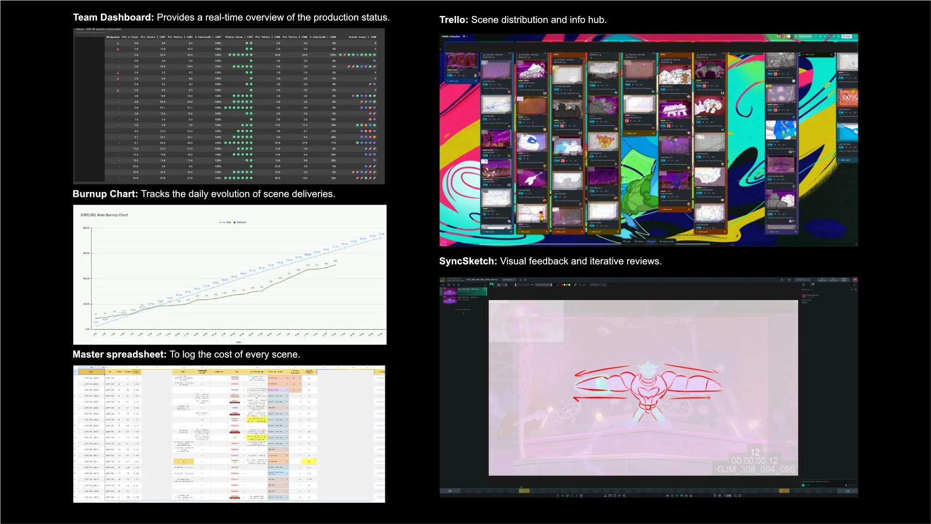Click the search icon above media list
This screenshot has width=931, height=524.
pos(449,285)
